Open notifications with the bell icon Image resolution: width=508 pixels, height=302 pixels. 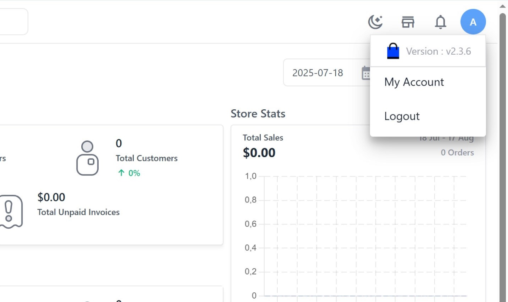(x=440, y=22)
